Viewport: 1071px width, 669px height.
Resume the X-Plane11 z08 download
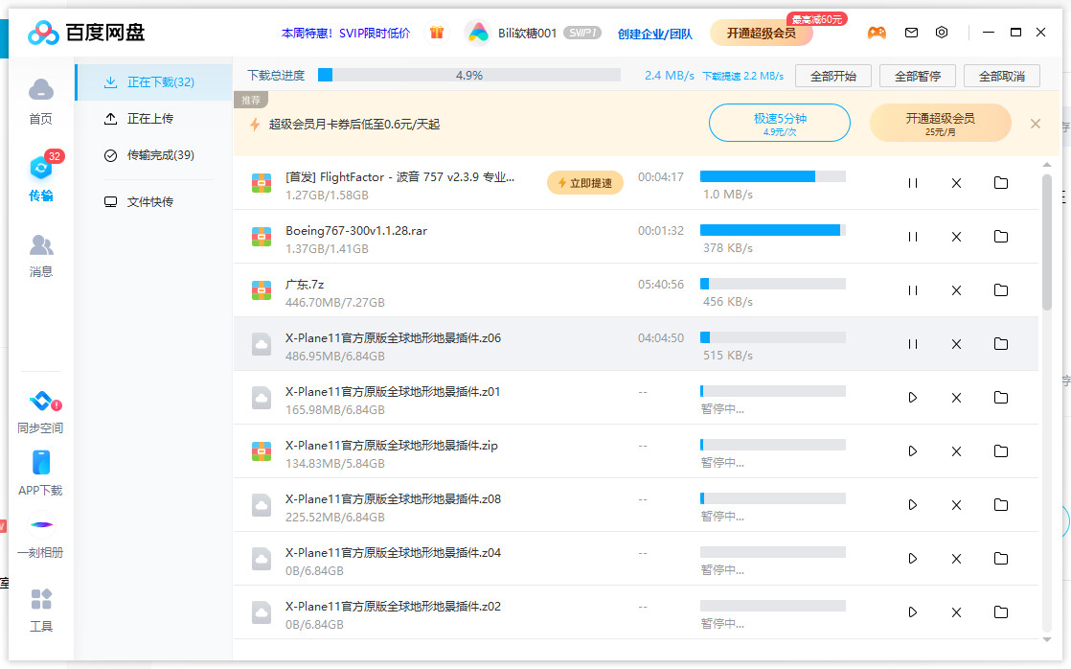point(913,505)
